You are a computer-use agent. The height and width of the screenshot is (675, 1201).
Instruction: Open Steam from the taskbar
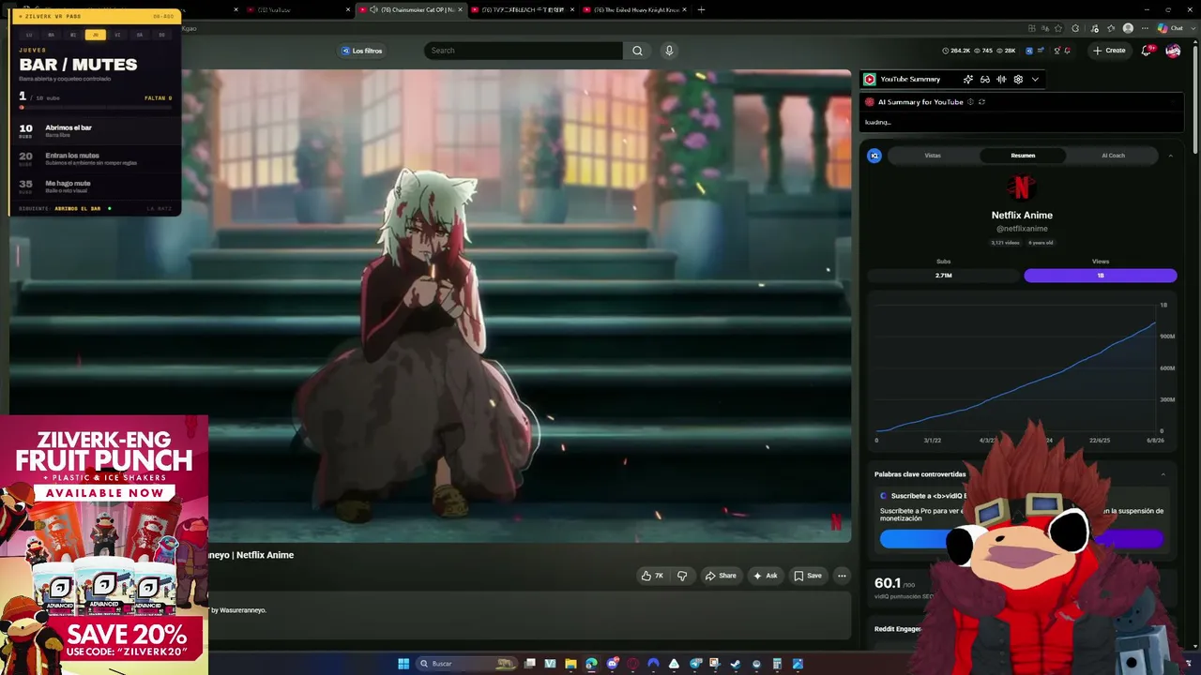pyautogui.click(x=736, y=664)
